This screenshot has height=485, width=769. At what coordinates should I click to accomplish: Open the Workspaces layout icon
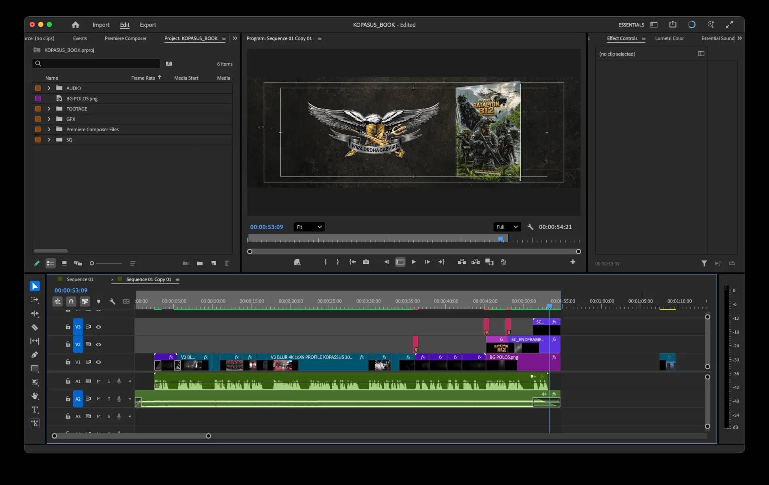[x=654, y=25]
